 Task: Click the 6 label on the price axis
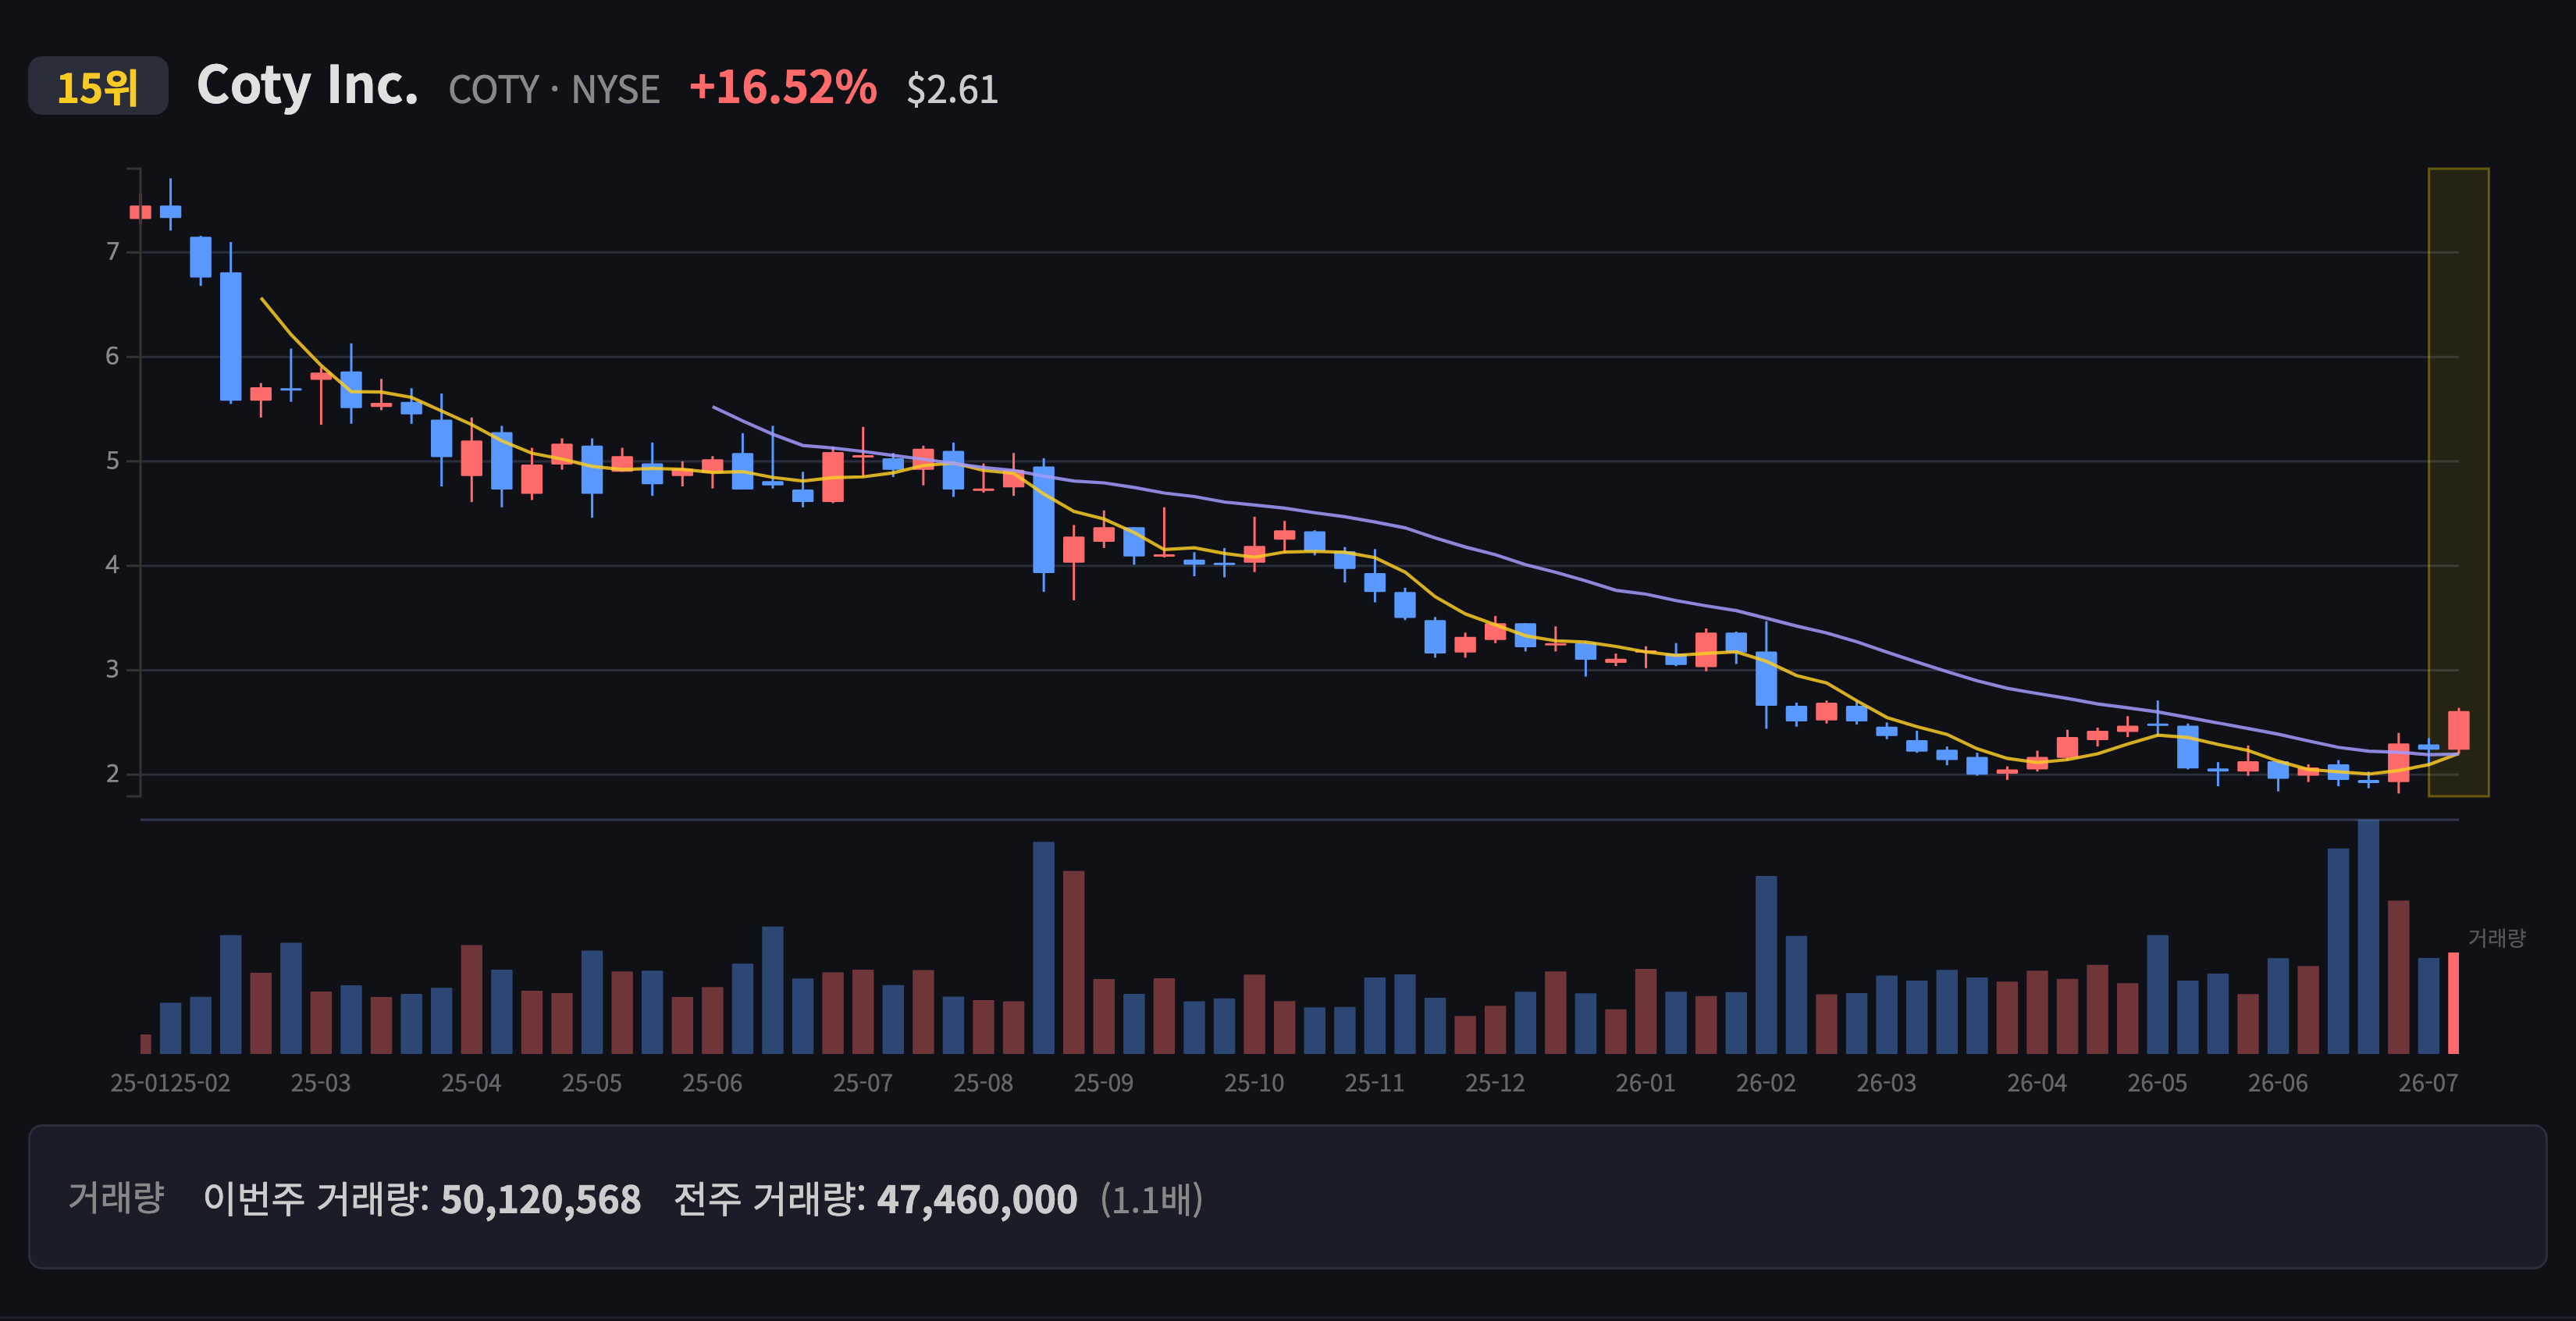[x=113, y=356]
